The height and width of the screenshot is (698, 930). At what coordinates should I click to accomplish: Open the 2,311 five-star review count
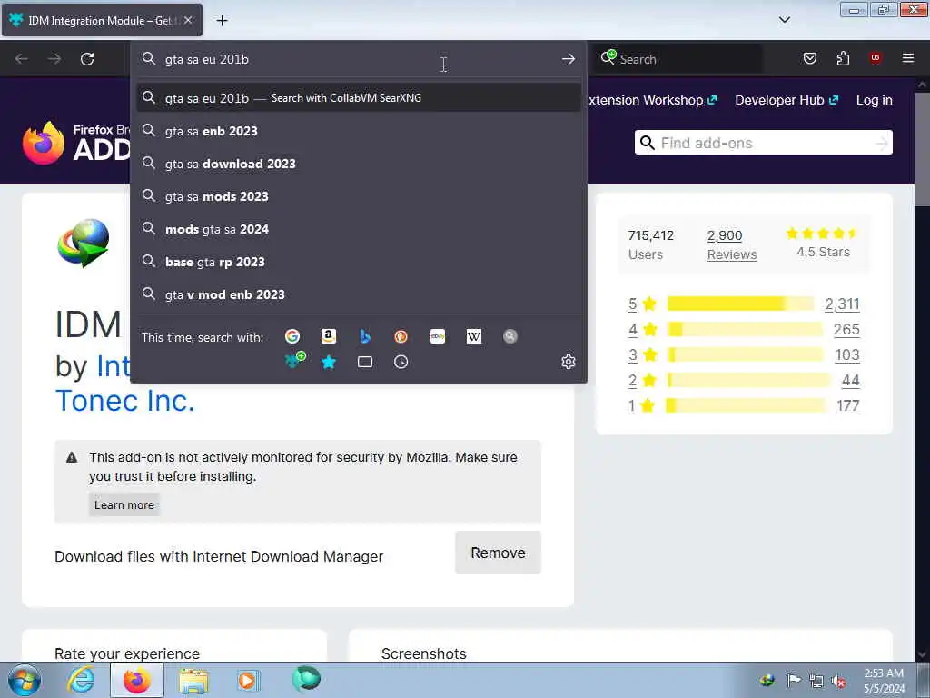coord(842,304)
